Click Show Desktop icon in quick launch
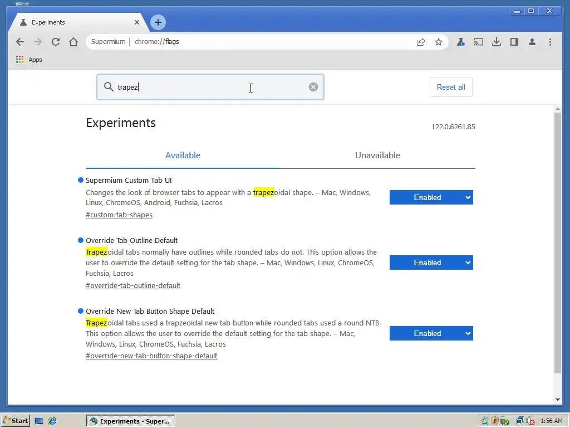The height and width of the screenshot is (428, 570). [x=39, y=421]
